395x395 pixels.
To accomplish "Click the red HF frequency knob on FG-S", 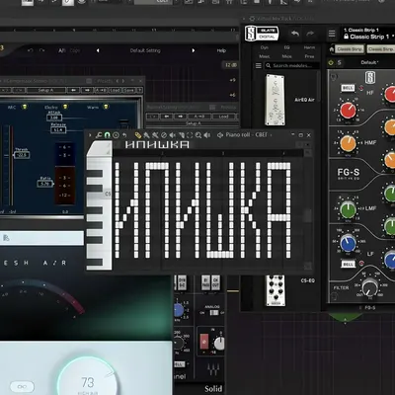I will [x=348, y=111].
